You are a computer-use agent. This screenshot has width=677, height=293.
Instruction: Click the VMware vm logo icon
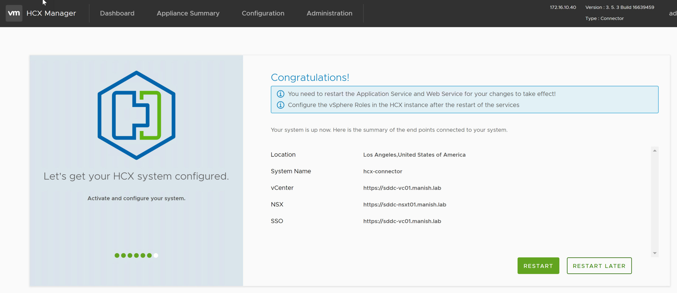[x=14, y=13]
